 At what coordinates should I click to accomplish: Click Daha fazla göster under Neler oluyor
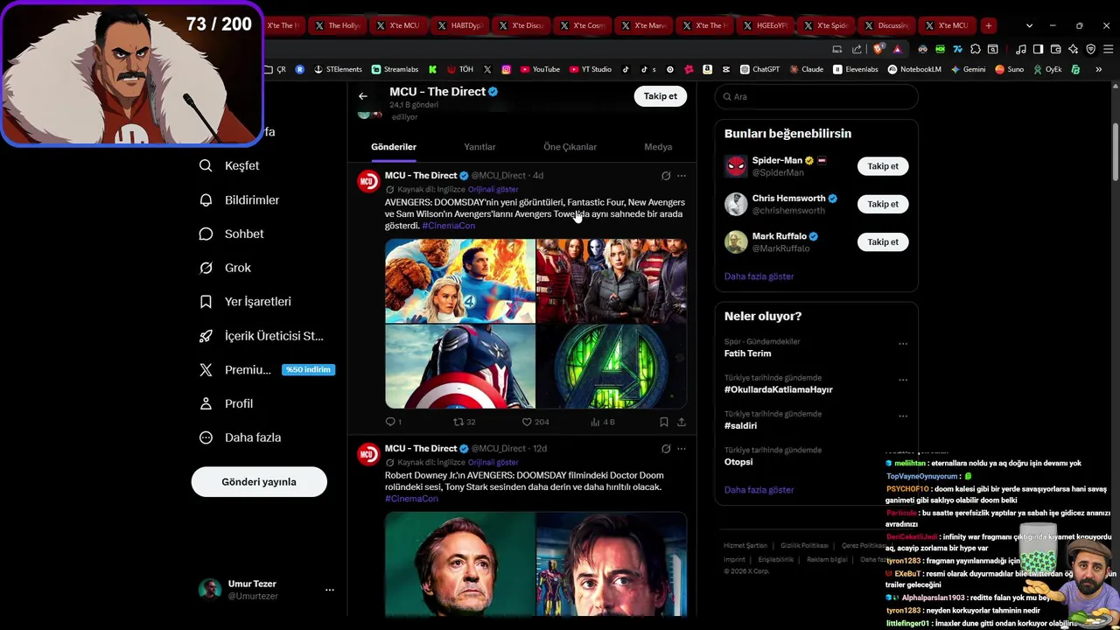click(x=759, y=490)
